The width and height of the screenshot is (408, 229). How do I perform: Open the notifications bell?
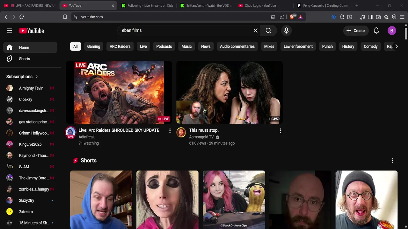376,31
